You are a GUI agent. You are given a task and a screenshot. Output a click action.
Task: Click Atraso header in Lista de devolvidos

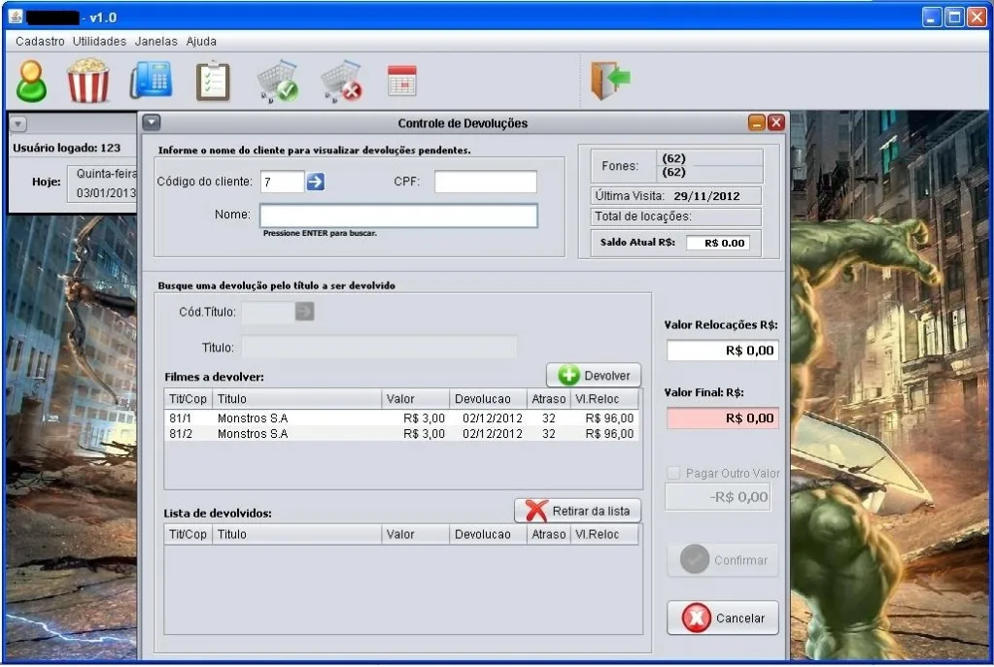548,534
